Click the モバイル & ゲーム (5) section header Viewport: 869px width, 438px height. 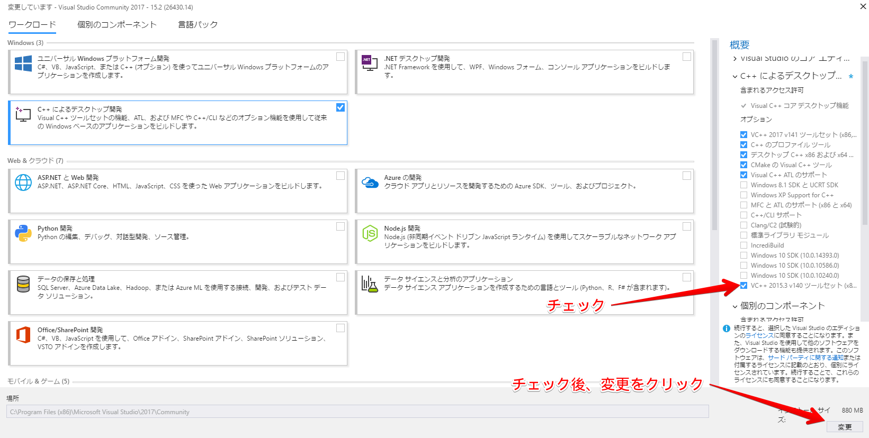38,381
